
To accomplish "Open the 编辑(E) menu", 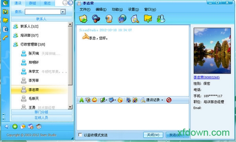I will [101, 9].
